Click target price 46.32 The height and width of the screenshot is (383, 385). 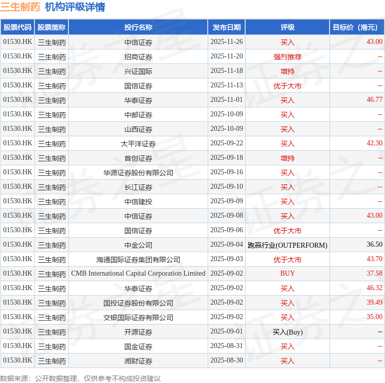[375, 288]
